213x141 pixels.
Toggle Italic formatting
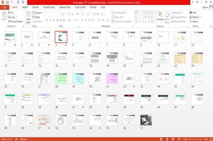pos(50,20)
